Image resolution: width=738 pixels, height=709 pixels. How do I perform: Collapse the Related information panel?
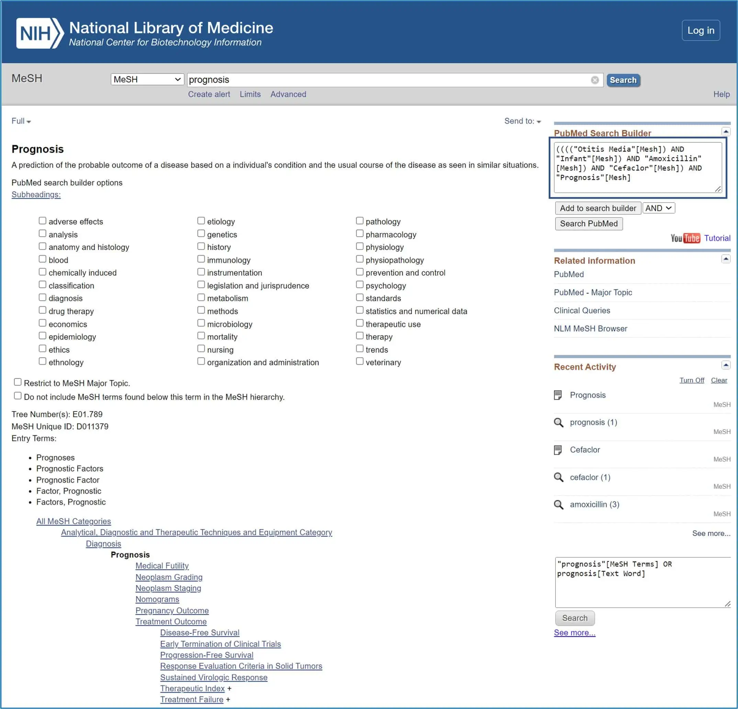(x=726, y=259)
